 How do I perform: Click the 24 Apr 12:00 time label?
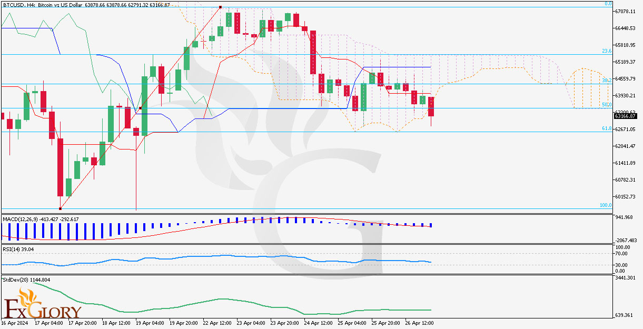point(319,322)
